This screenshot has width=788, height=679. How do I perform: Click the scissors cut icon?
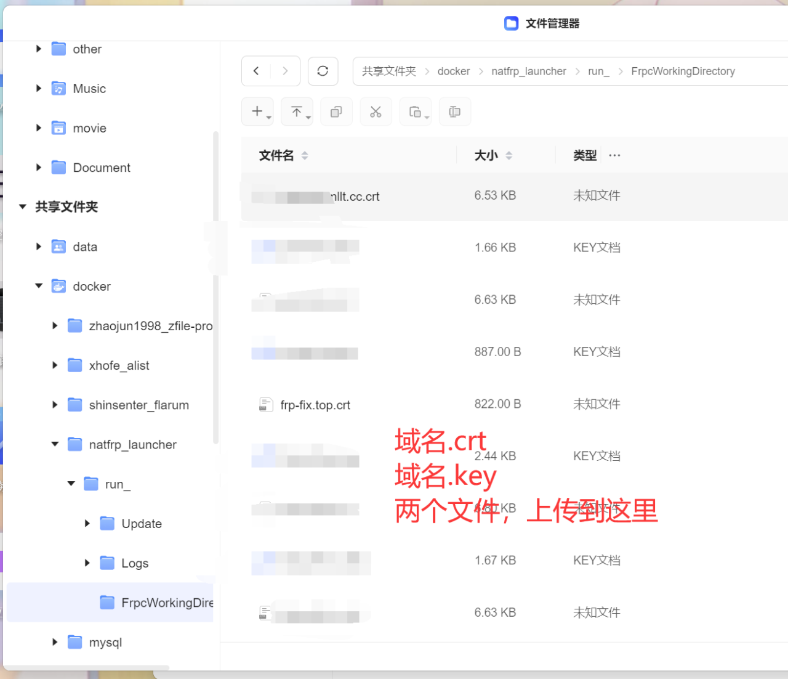[376, 112]
